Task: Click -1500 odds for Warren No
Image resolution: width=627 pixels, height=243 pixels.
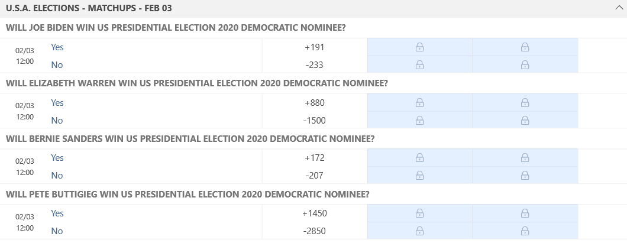Action: click(314, 120)
